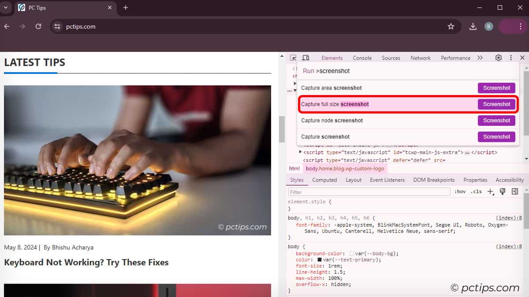Click the max-width 100% declaration
Image resolution: width=529 pixels, height=297 pixels.
tap(319, 279)
